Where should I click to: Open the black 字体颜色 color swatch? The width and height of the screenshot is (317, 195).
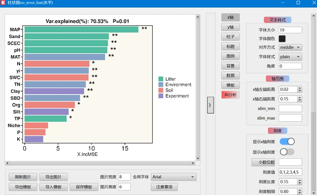282,38
